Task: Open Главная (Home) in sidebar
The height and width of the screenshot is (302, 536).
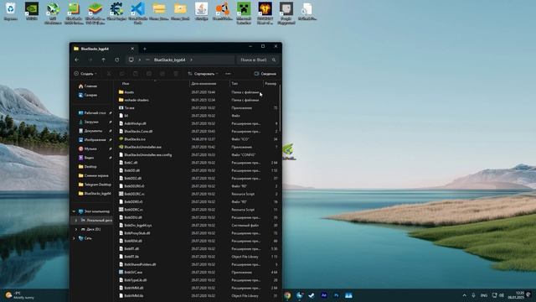Action: [x=88, y=86]
